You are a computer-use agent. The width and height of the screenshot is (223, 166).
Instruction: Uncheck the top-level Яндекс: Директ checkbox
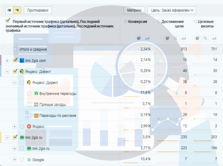point(15,71)
